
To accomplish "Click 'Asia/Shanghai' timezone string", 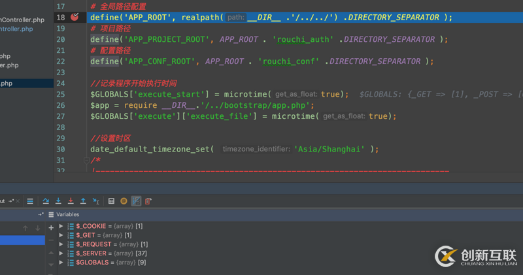I will coord(329,149).
